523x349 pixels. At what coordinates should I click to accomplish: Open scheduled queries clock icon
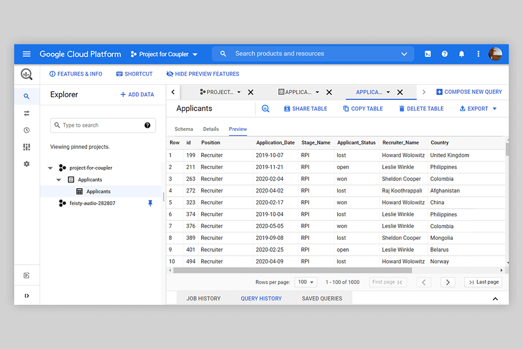[27, 130]
